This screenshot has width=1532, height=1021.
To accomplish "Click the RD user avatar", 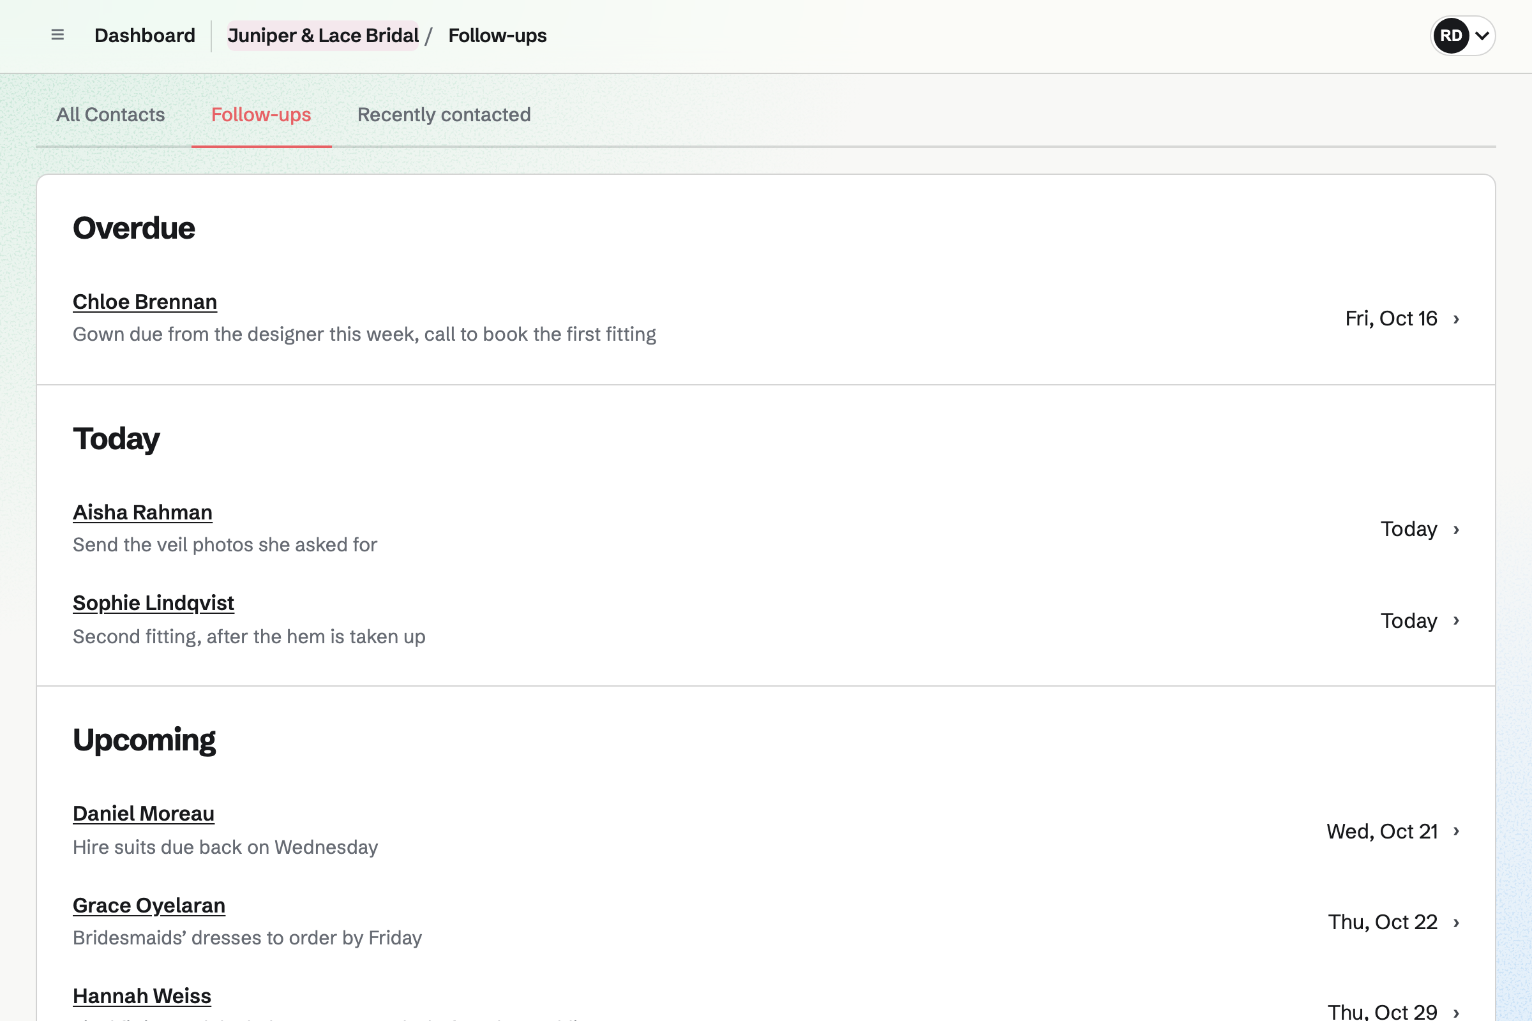I will click(1450, 36).
